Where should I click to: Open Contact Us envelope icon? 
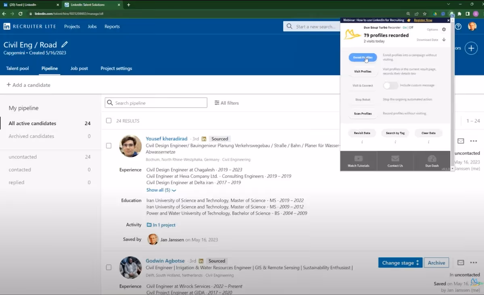395,158
